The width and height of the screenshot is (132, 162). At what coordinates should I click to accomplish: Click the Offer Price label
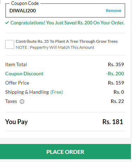coord(17,83)
